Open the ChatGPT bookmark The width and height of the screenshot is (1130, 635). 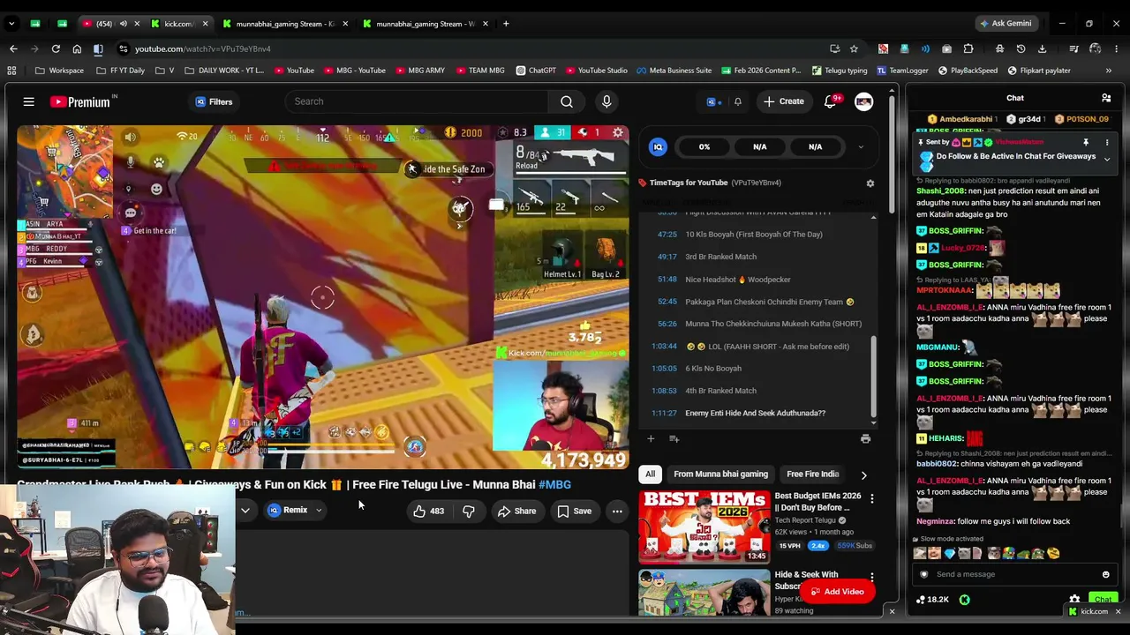pyautogui.click(x=535, y=71)
